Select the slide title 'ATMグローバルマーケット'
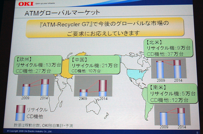203x134 pixels. [62, 13]
